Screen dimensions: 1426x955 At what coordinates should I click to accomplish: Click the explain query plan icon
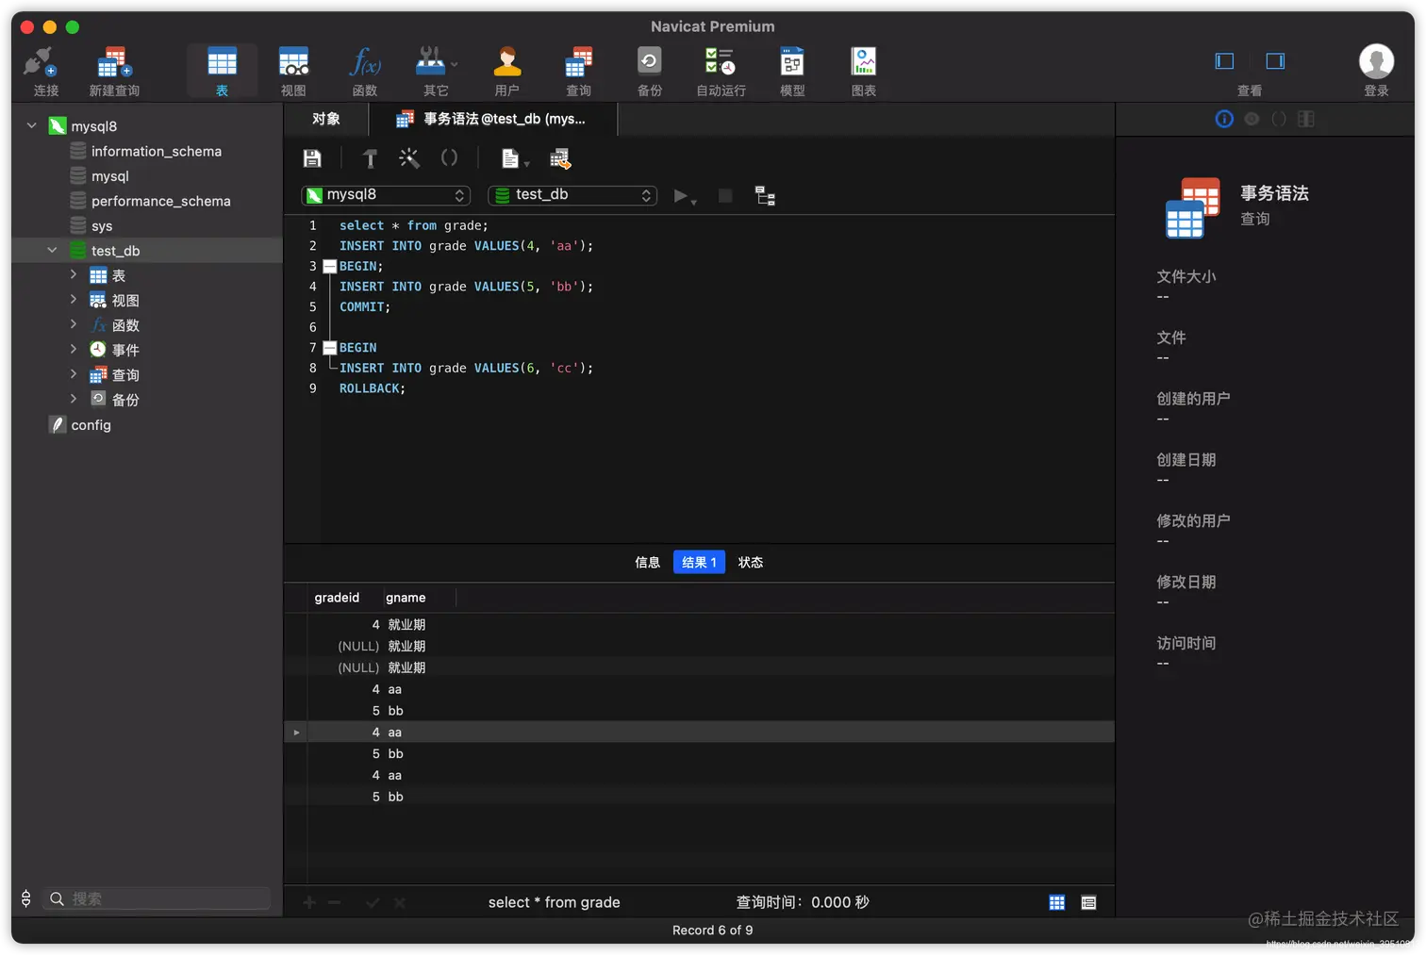[x=765, y=195]
